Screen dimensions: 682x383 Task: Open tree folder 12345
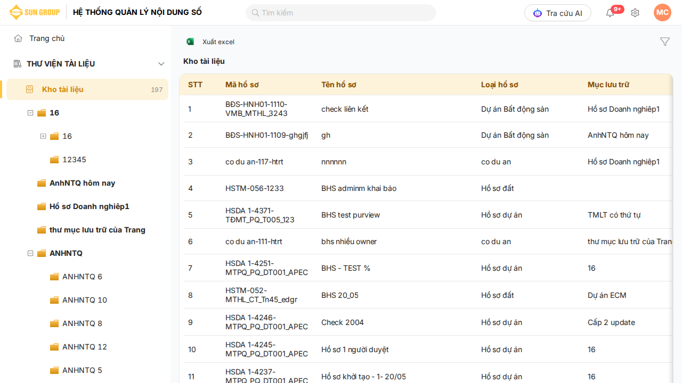point(74,160)
